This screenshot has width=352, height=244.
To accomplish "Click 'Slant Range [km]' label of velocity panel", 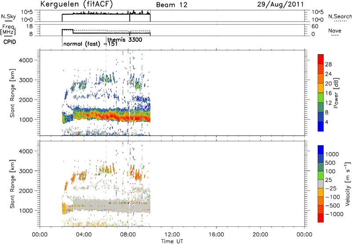I will [12, 184].
